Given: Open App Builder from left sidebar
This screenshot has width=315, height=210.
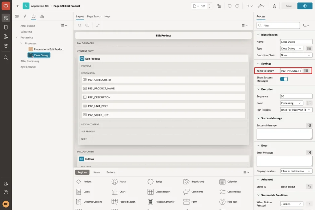Looking at the screenshot, I should [6, 18].
